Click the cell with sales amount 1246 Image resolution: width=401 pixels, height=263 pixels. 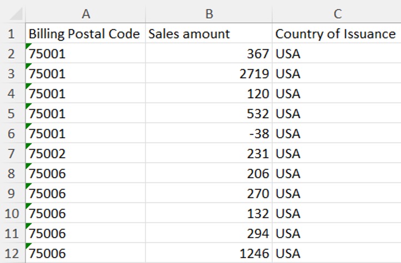tap(209, 253)
